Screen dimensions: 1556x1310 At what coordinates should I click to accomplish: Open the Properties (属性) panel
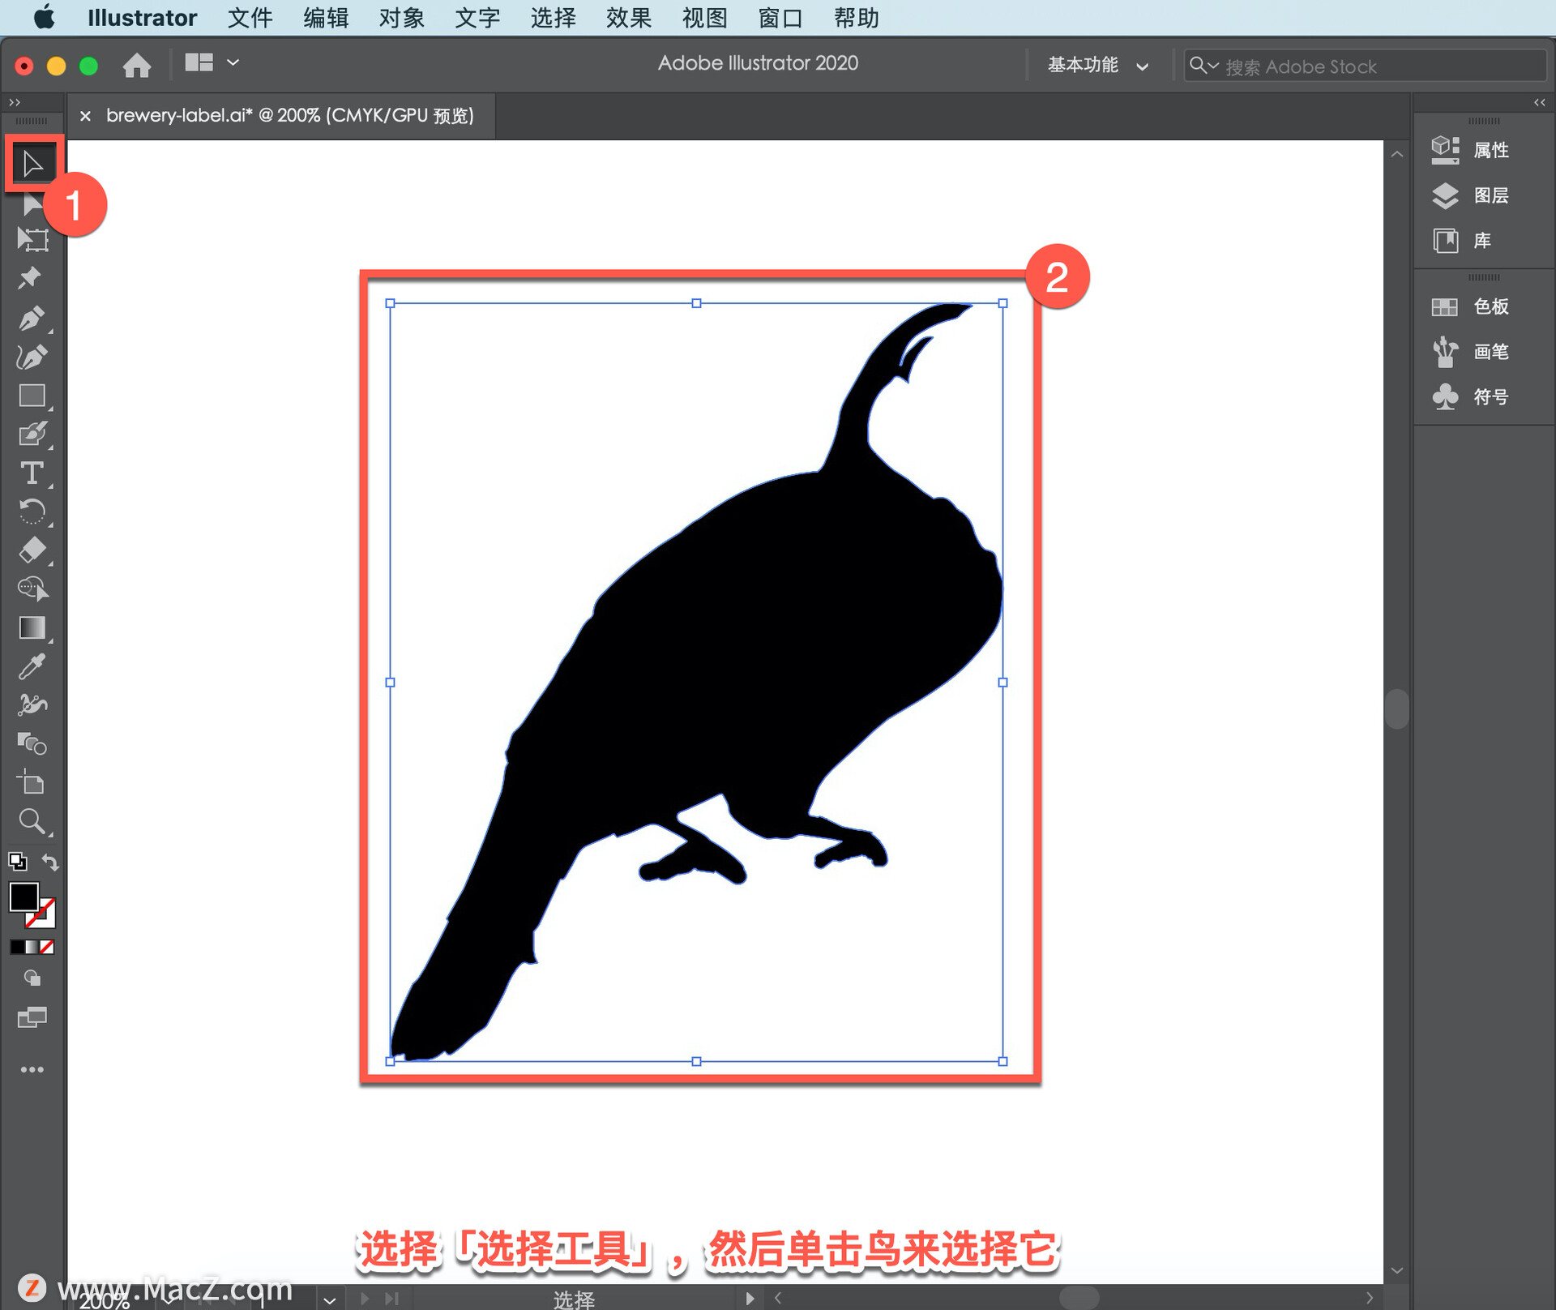point(1470,150)
